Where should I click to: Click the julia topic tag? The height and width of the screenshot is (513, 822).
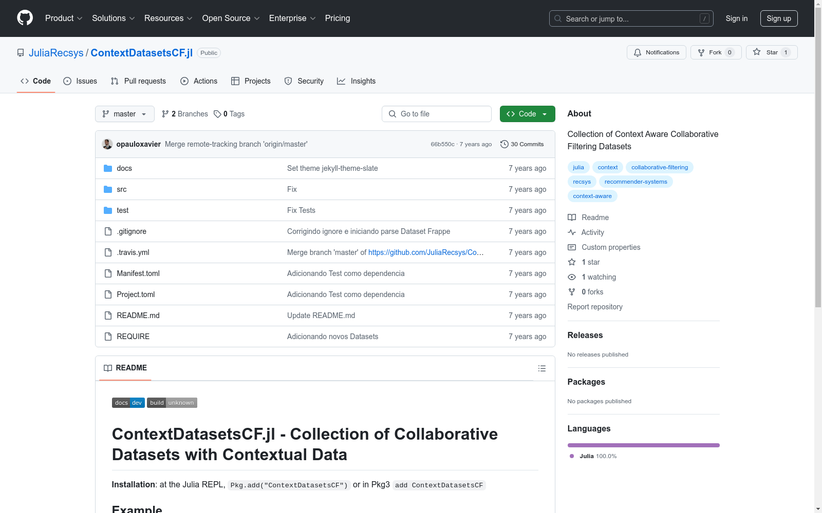click(578, 167)
